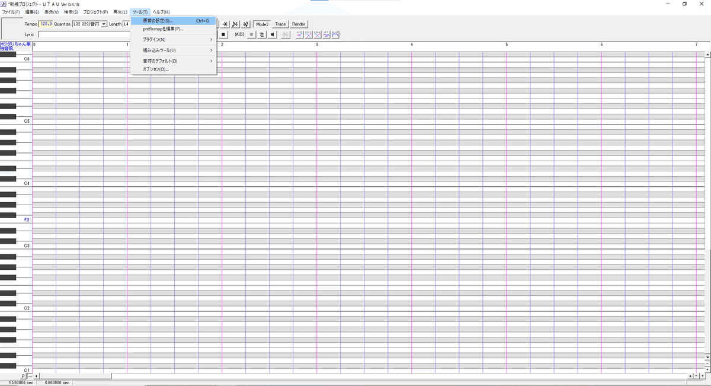Click the tilde (~) button at bottom-left
Screen dimensions: 711x386
coord(30,376)
